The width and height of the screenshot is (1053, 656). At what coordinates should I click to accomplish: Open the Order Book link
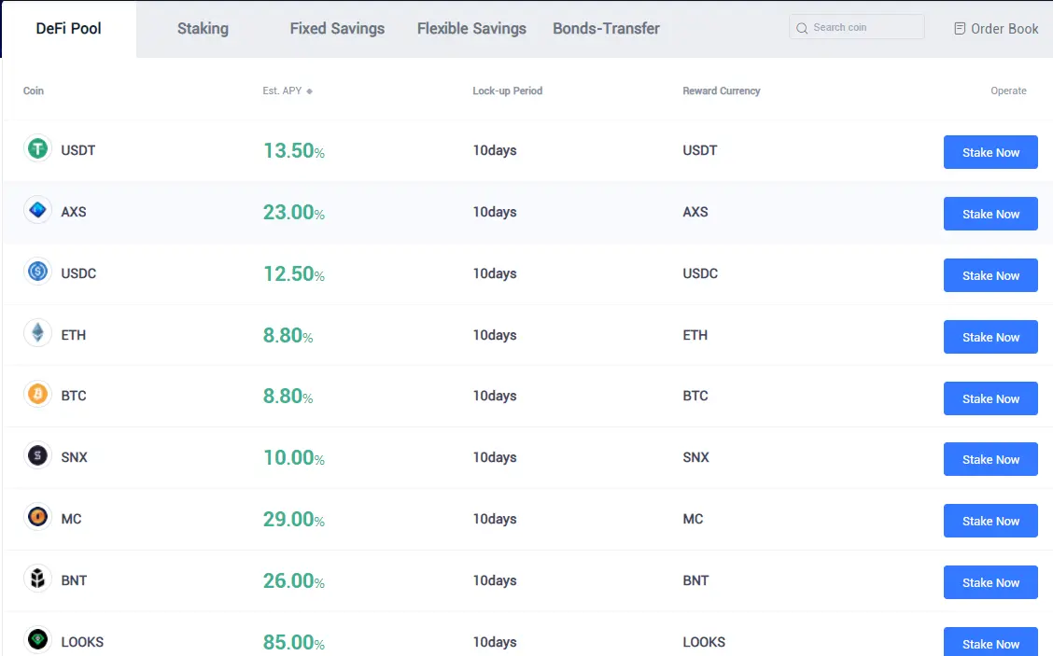(x=997, y=28)
